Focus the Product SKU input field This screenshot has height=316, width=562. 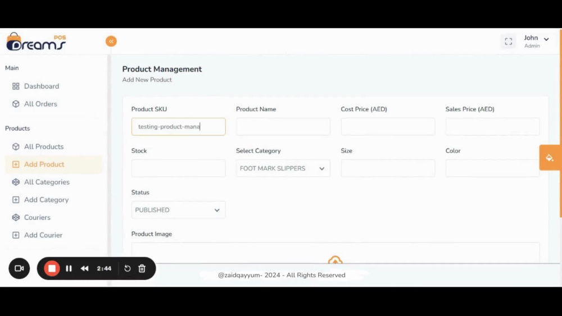pyautogui.click(x=179, y=127)
